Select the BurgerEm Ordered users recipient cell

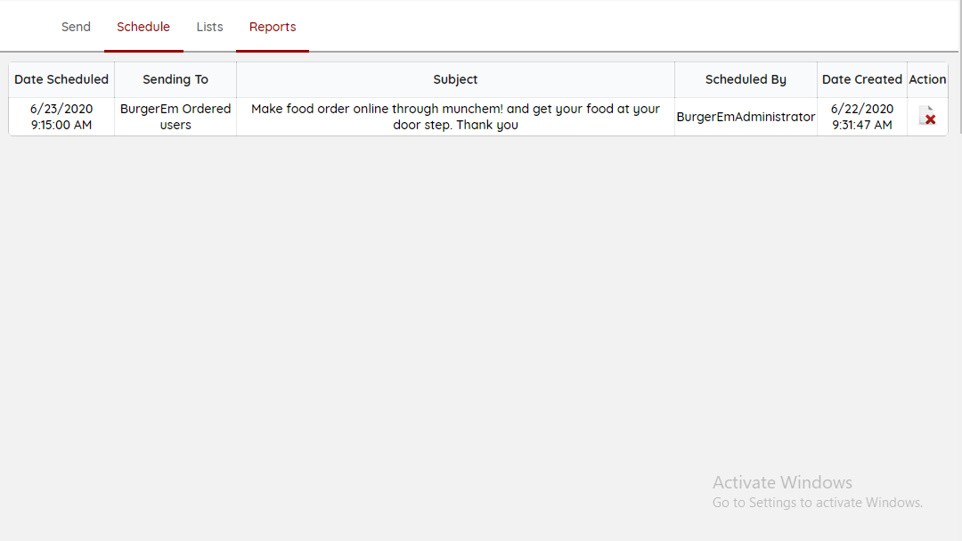175,117
